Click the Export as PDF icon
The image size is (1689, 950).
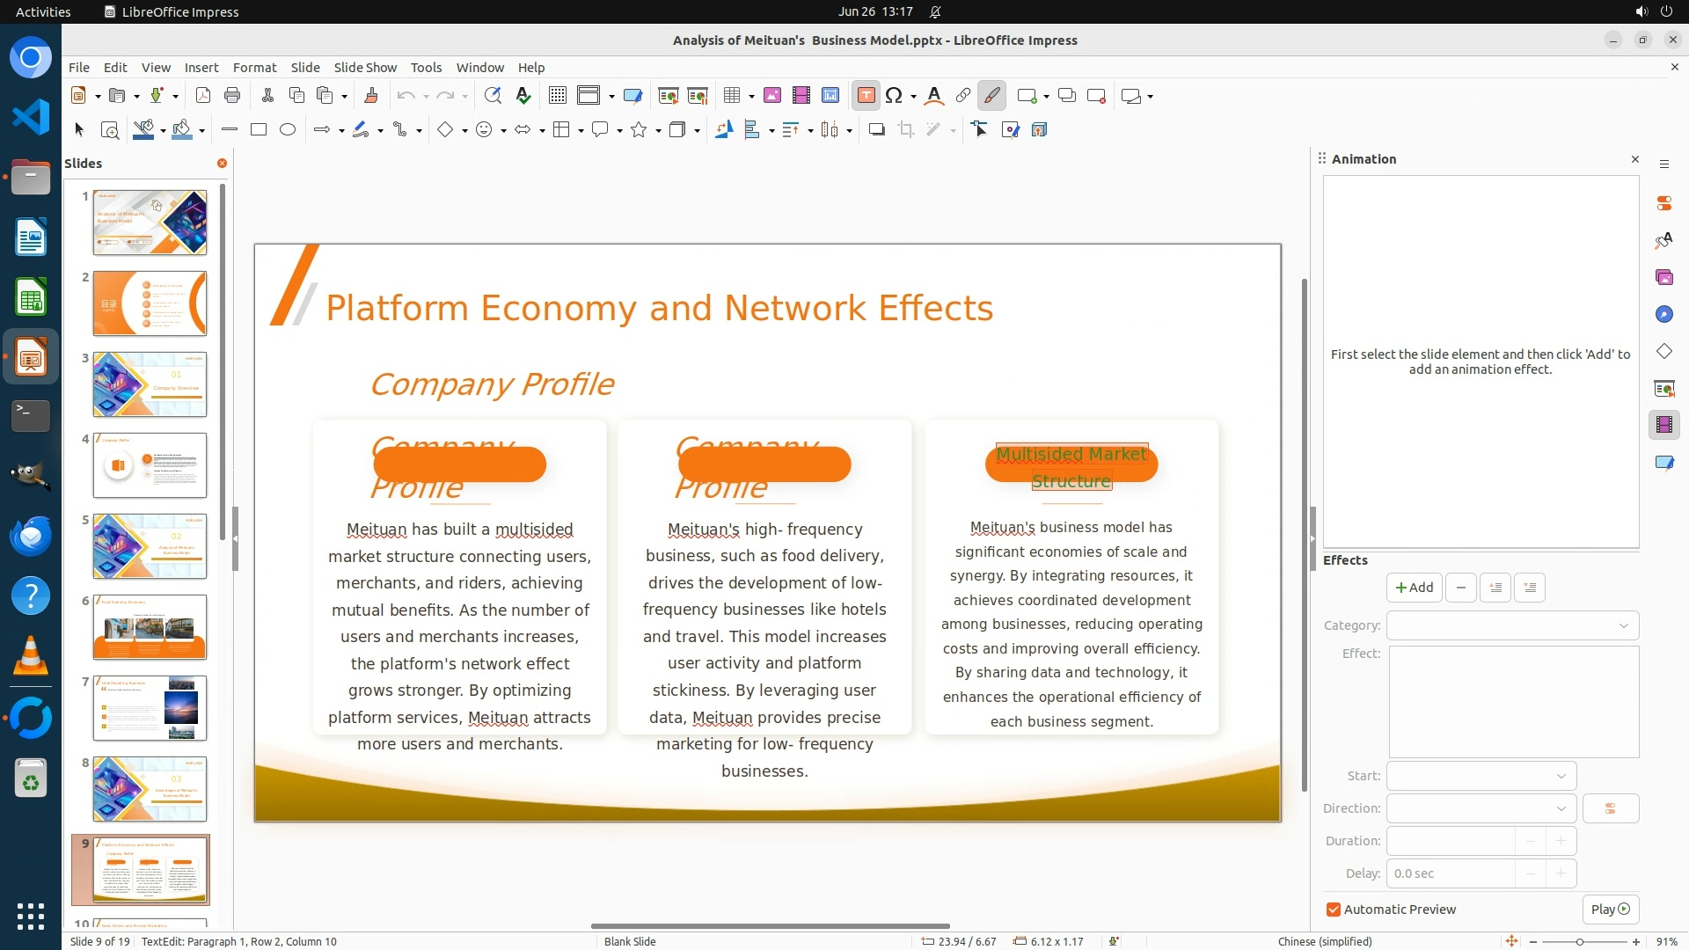pos(203,96)
